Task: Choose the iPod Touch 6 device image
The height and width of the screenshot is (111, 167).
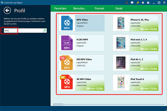Action: [x=121, y=82]
